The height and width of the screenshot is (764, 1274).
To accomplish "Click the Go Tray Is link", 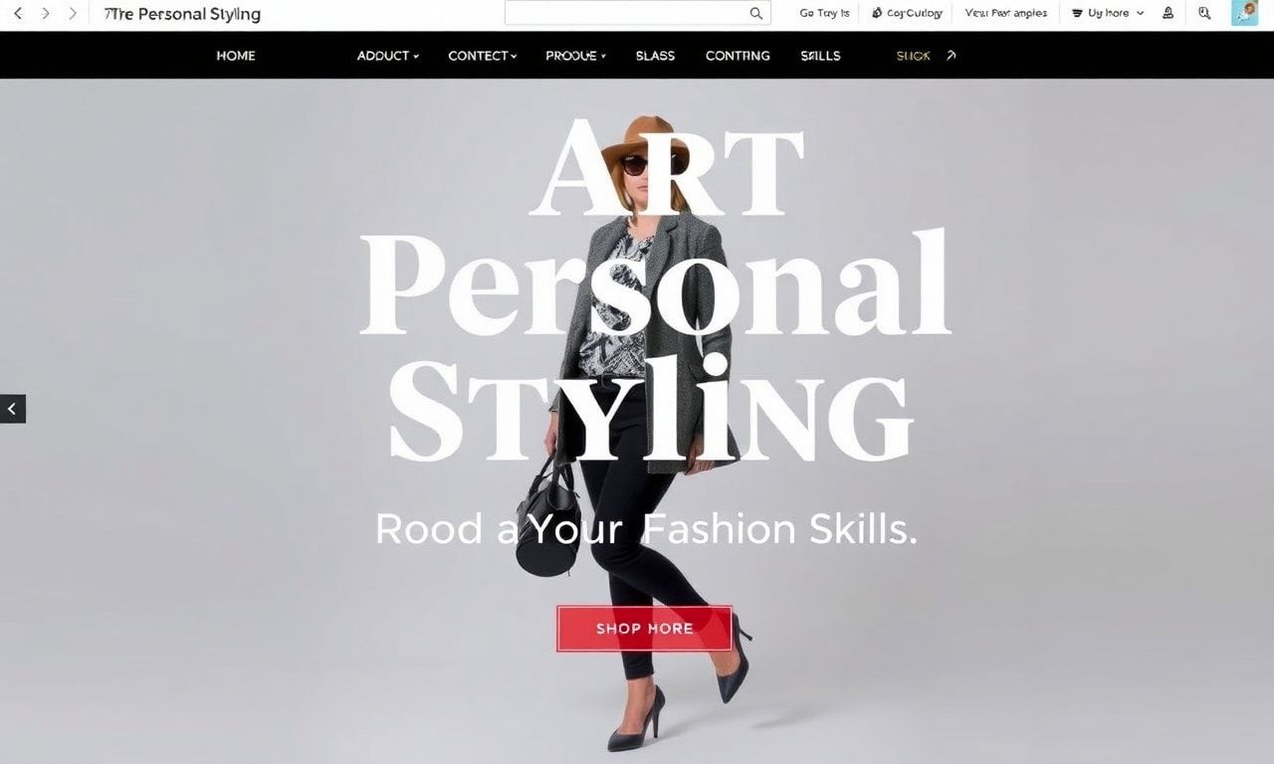I will (824, 14).
